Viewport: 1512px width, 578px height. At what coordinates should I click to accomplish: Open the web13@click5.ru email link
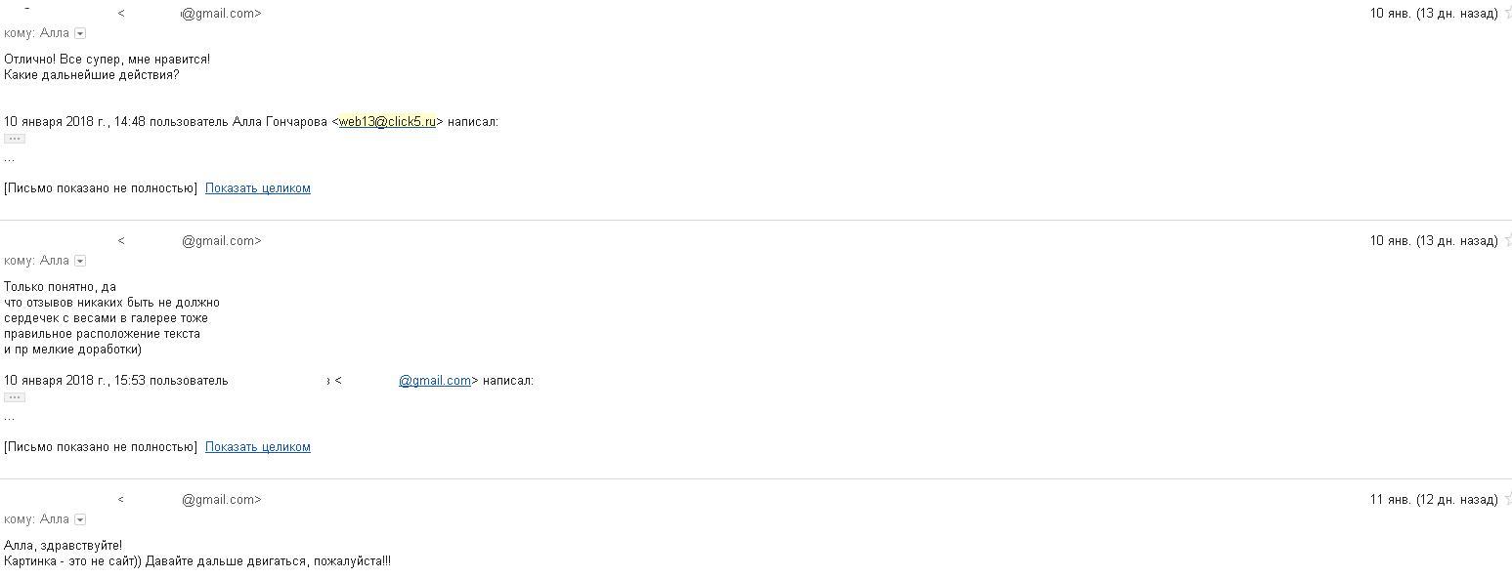[x=387, y=122]
